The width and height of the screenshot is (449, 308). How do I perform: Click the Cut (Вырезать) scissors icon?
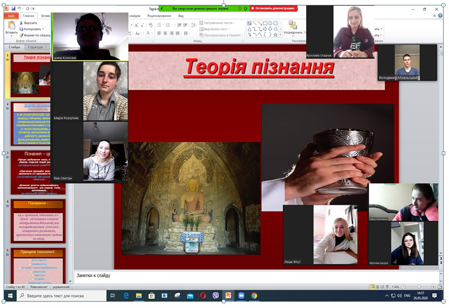click(21, 23)
